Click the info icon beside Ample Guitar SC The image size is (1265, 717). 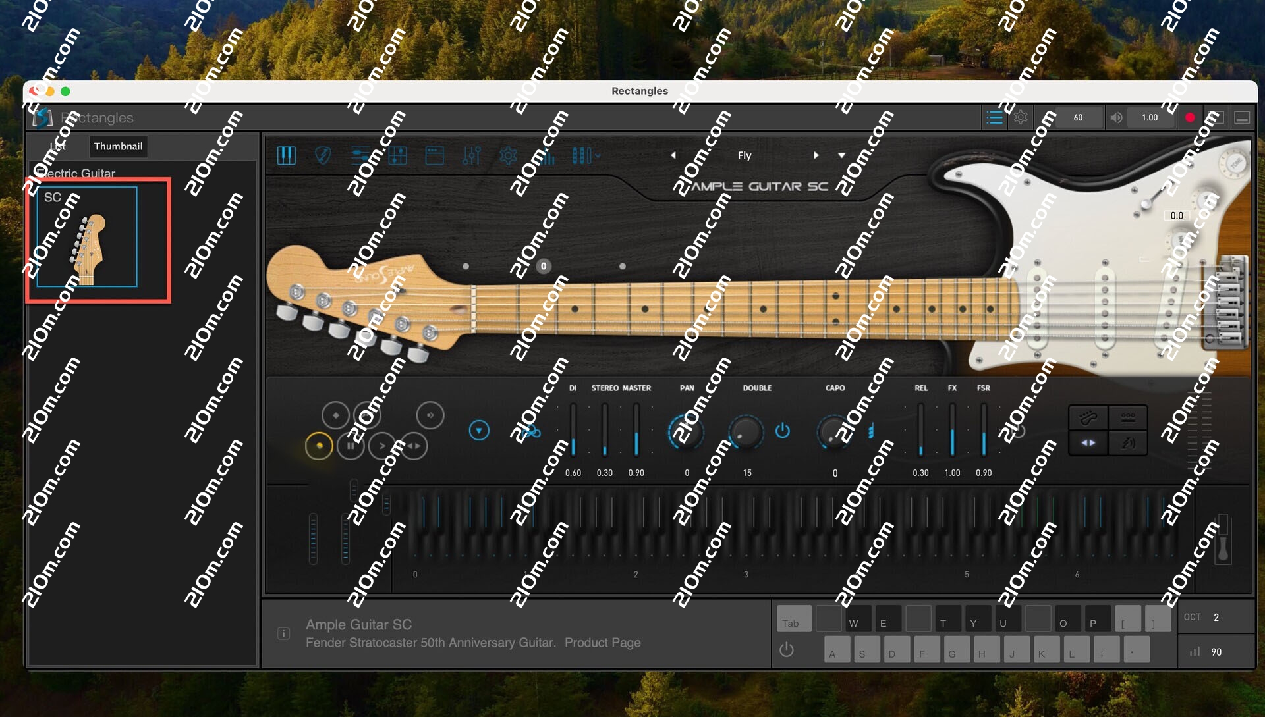click(284, 633)
